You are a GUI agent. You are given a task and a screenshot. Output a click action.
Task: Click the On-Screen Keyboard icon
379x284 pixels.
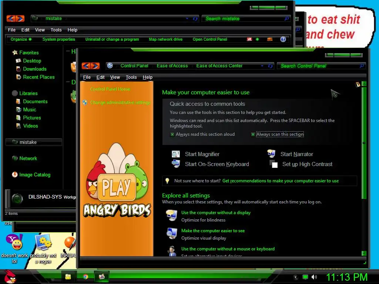(176, 164)
